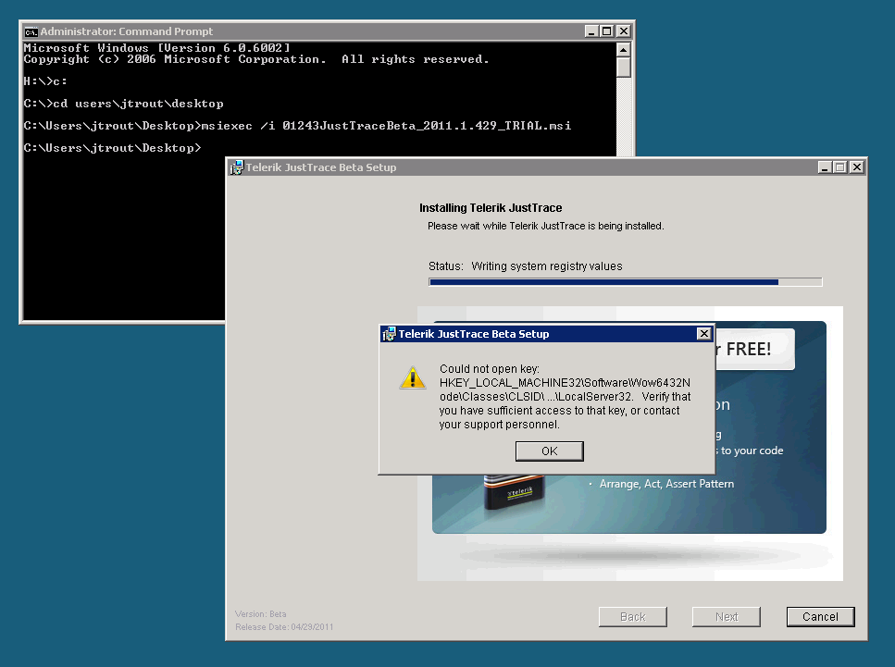Viewport: 895px width, 667px height.
Task: Click 'Arrange, Act, Assert Pattern' banner text
Action: tap(666, 484)
